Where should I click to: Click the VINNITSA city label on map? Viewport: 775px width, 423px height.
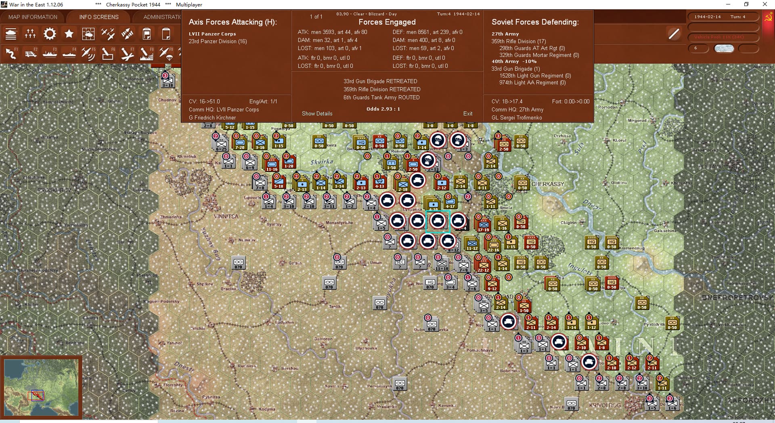(226, 216)
